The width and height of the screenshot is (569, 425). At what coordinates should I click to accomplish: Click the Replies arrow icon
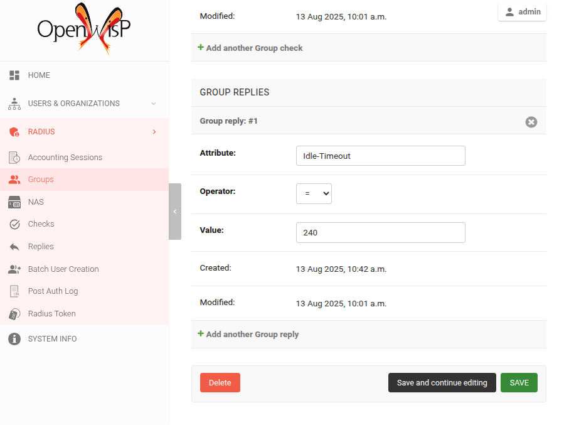tap(14, 247)
